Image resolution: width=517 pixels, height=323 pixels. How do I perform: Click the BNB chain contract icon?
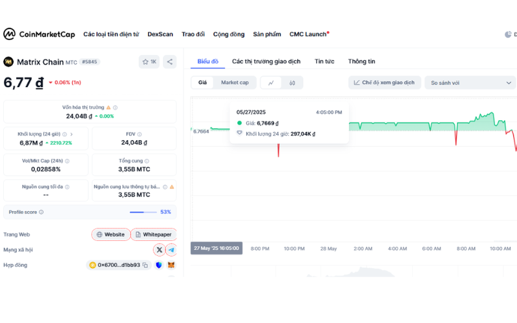92,265
